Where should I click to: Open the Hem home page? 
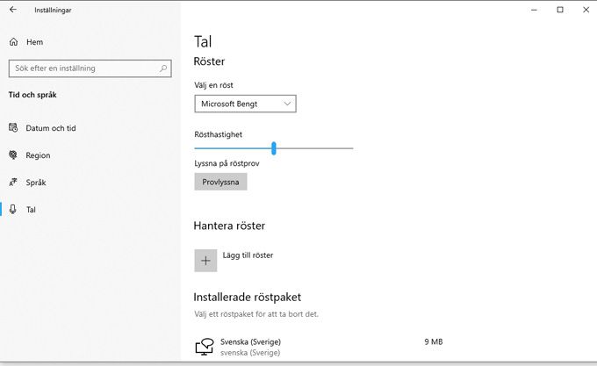34,42
